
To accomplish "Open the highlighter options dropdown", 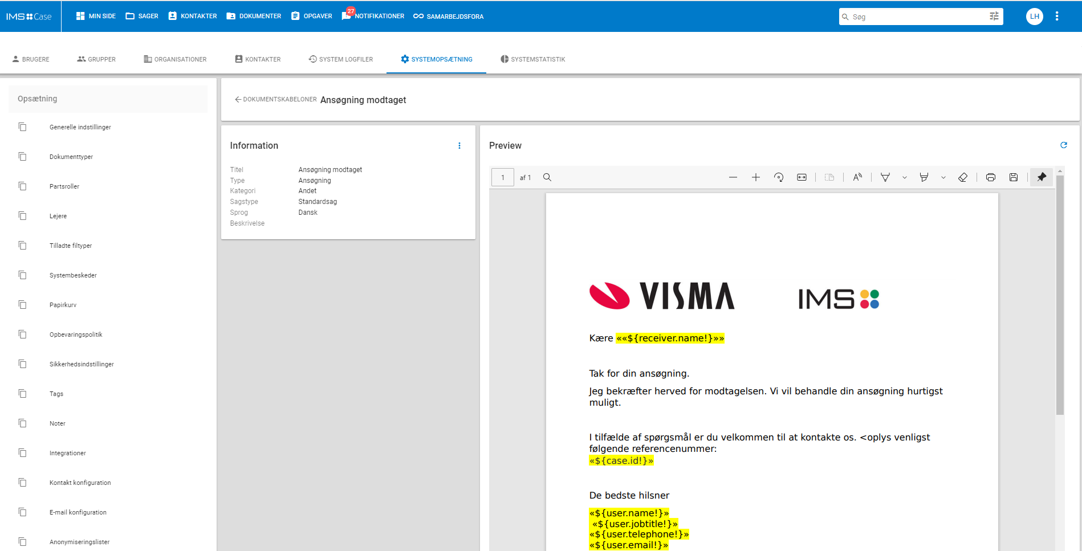I will 944,177.
